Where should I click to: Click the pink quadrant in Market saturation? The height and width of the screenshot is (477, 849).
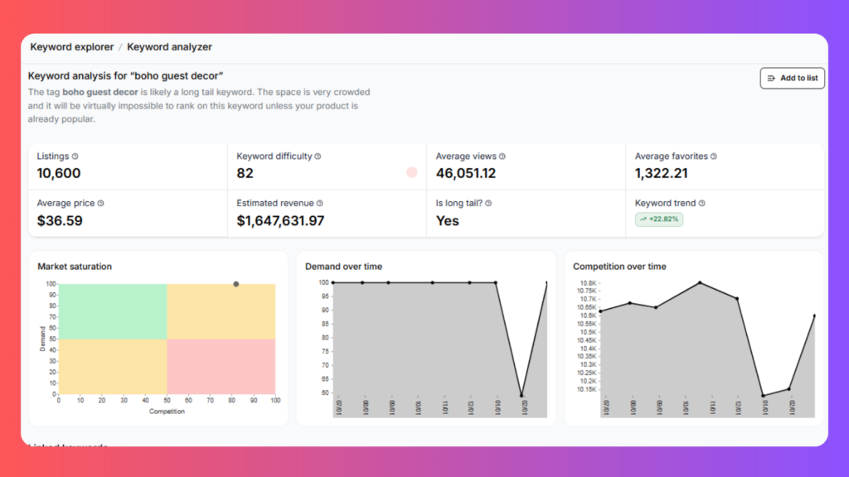point(221,367)
